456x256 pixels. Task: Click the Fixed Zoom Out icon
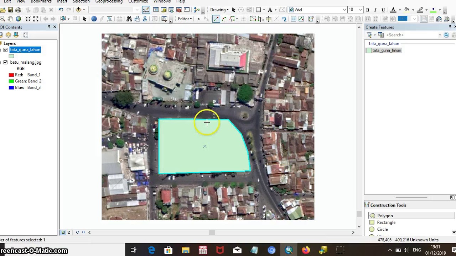click(x=36, y=19)
